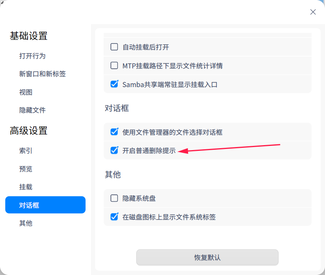Screen dimensions: 325x275
Task: Enable MTP挂载路径下显示文件统计详情
Action: pyautogui.click(x=114, y=65)
